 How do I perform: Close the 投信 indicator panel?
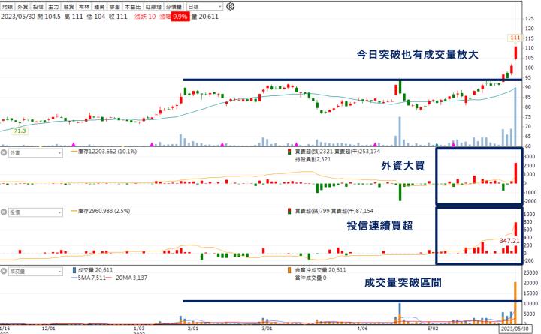pos(5,213)
